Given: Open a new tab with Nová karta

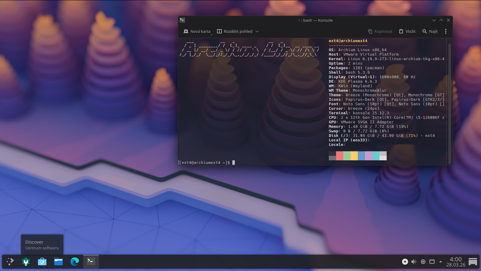Looking at the screenshot, I should point(197,31).
